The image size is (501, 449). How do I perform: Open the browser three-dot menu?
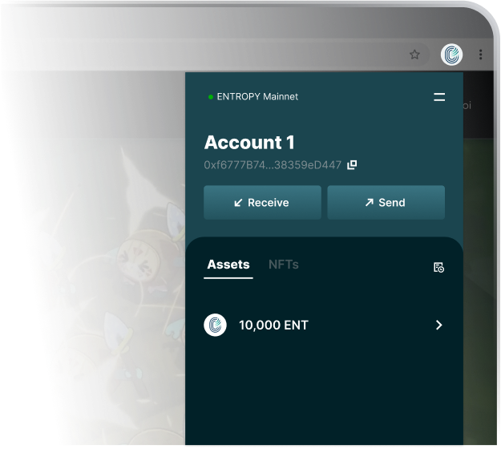(480, 55)
